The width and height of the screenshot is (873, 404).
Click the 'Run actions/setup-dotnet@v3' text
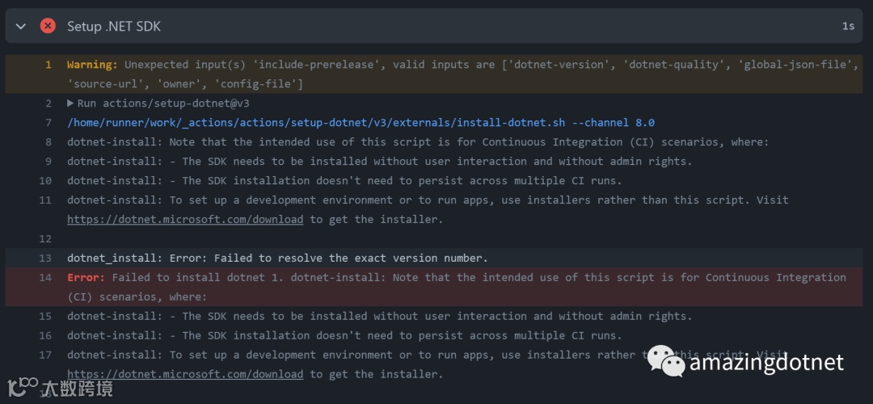click(163, 103)
